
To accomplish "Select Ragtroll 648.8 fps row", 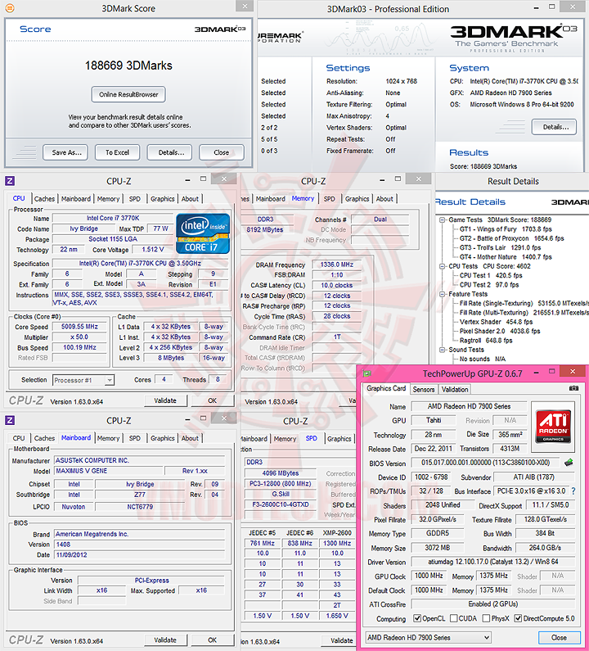I will point(486,341).
